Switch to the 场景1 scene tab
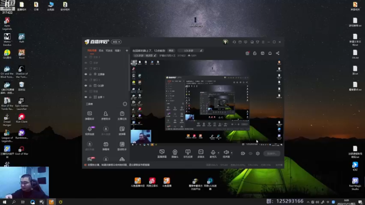Screen dimensions: 365x205 (x=118, y=51)
